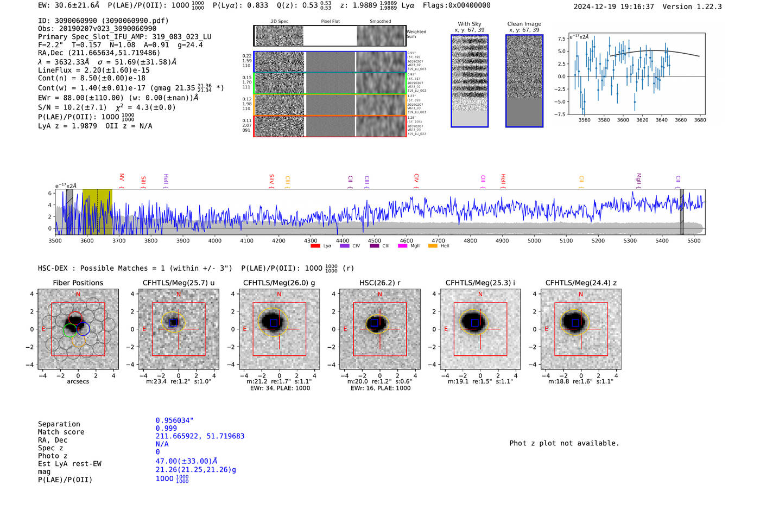Screen dimensions: 760x517
Task: Click the Est LyA rest-EW value 47.00(±33.00)Å
Action: [x=186, y=462]
